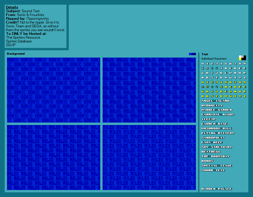Select the HYDROCITY zone label

pos(212,105)
